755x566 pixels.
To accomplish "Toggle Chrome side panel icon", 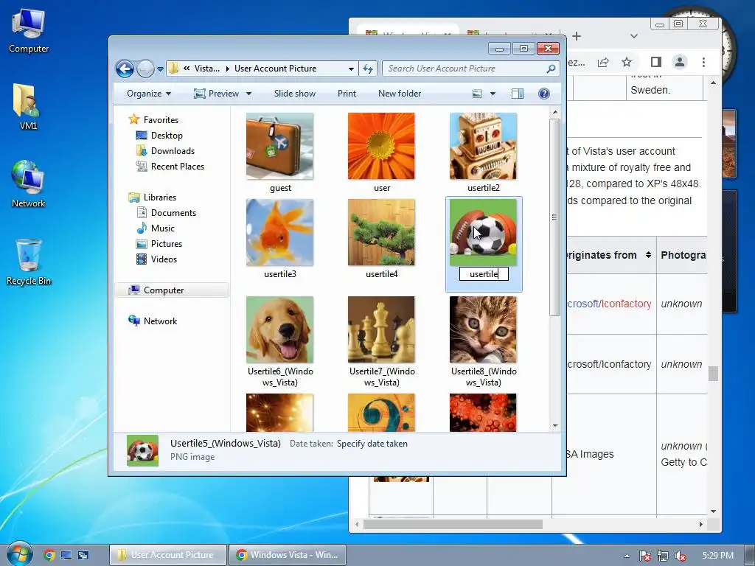I will (x=655, y=62).
